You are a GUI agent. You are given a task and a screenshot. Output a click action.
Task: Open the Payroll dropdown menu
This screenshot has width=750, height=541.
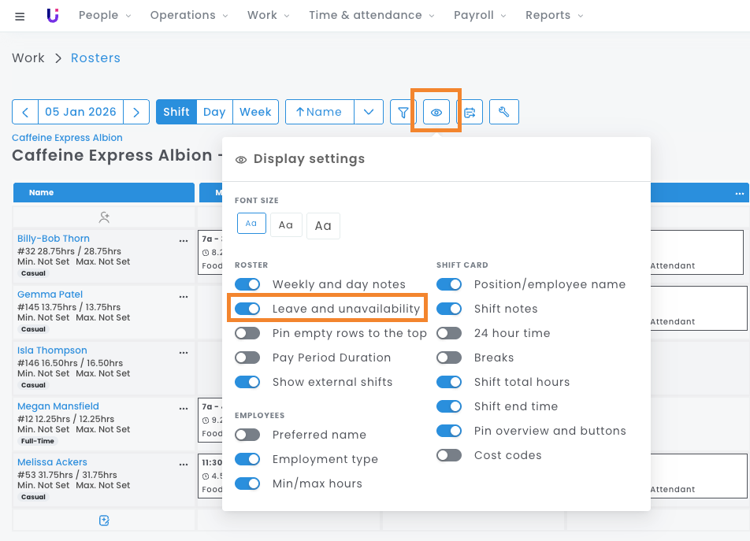(481, 15)
